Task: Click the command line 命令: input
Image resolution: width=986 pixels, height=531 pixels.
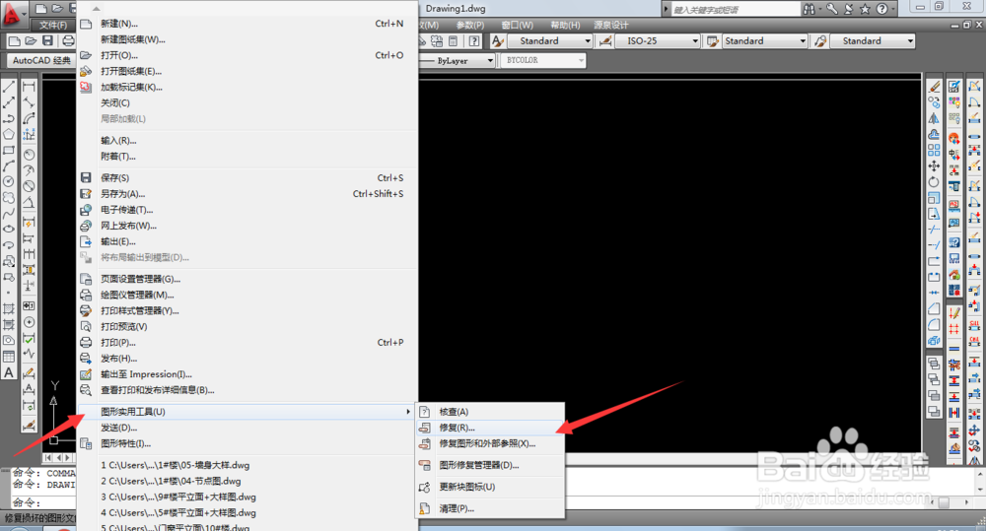Action: pyautogui.click(x=44, y=502)
